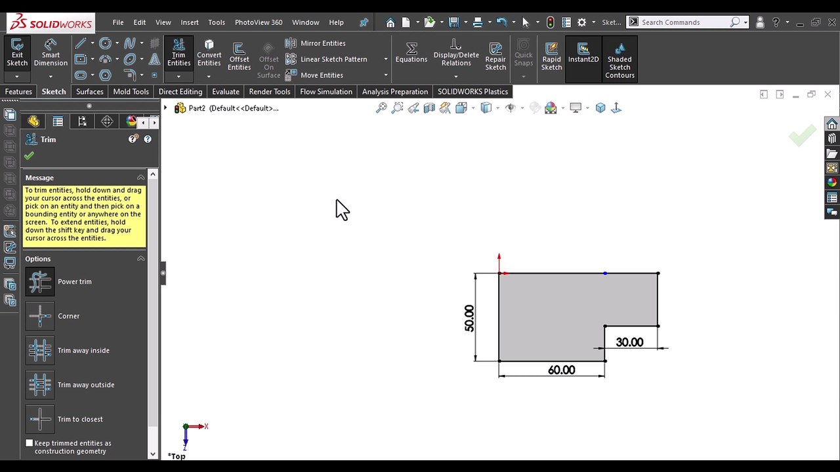The width and height of the screenshot is (840, 472).
Task: Switch to the Evaluate tab
Action: point(226,92)
